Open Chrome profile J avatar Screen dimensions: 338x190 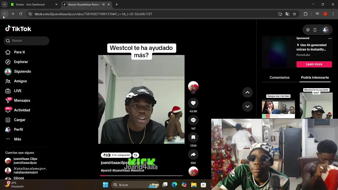pyautogui.click(x=325, y=14)
